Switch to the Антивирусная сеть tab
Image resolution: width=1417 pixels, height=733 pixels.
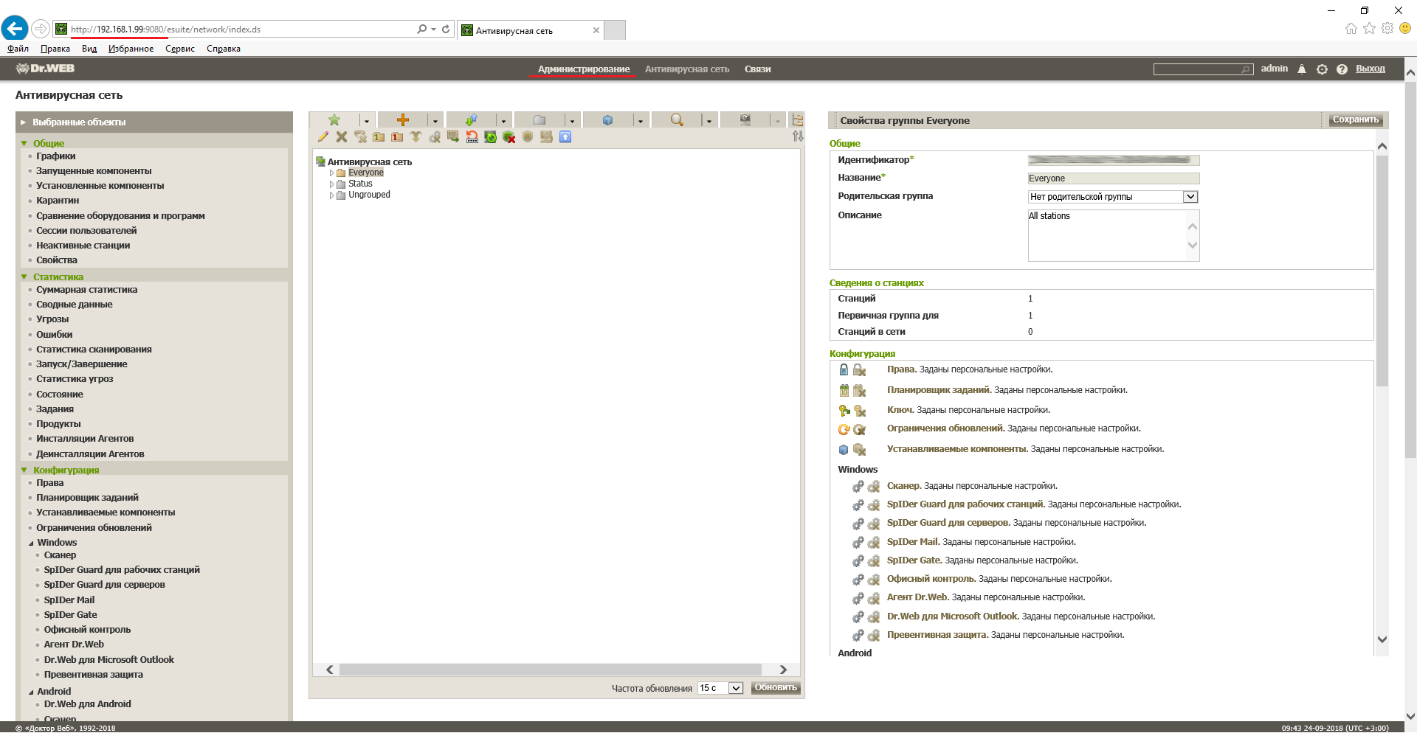coord(687,69)
